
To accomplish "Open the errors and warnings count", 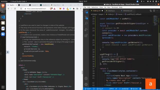I will [x=100, y=89].
